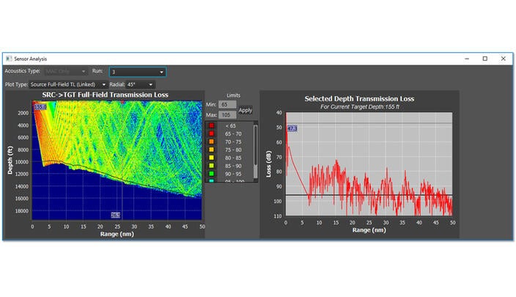
Task: Click the 155.0 depth marker label
Action: tap(40, 107)
